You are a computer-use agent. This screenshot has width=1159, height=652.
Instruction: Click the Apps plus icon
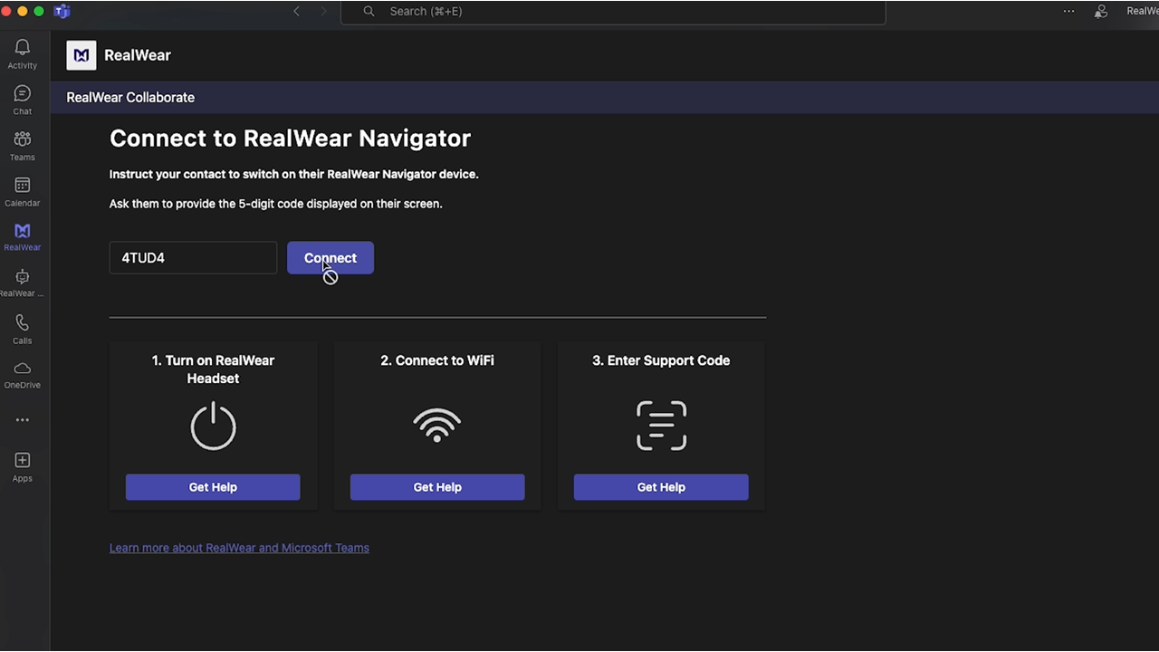[23, 466]
